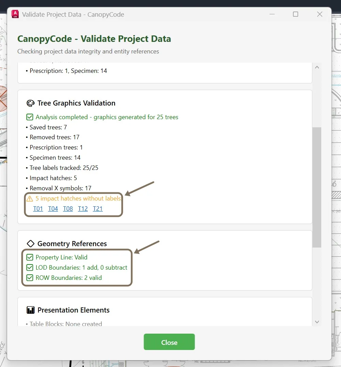Click the 'Tree Graphics Validation' heading
This screenshot has height=367, width=341.
(x=76, y=103)
